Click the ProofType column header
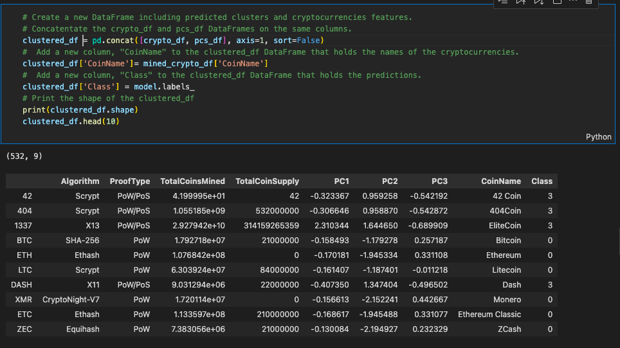 [130, 181]
